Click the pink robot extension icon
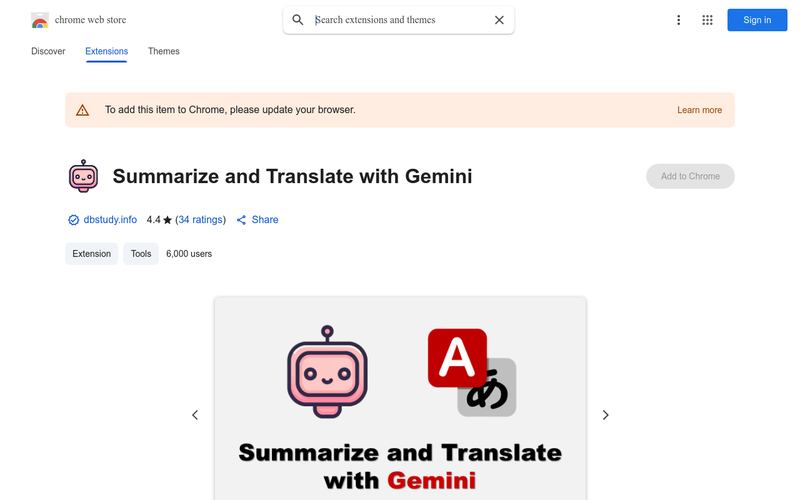 click(83, 176)
